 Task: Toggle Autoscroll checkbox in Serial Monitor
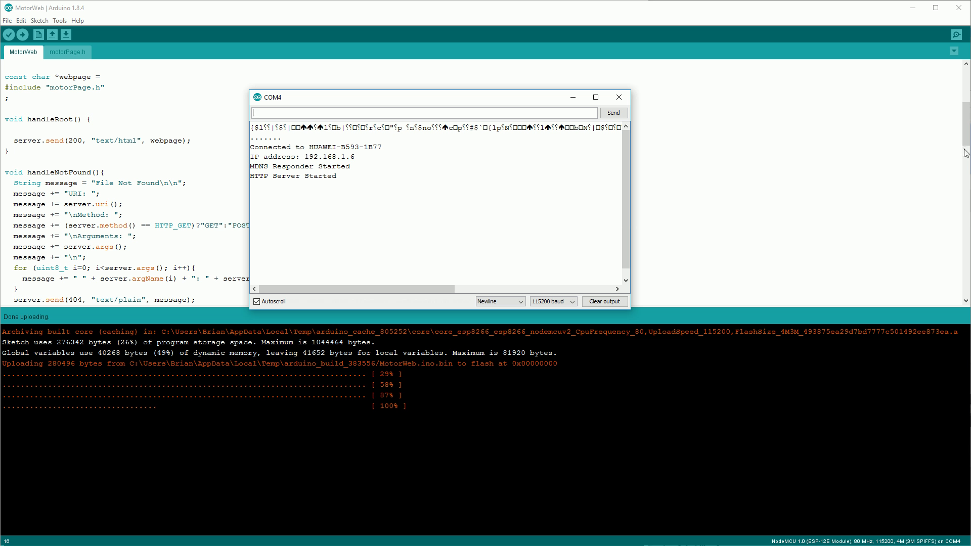click(x=257, y=301)
